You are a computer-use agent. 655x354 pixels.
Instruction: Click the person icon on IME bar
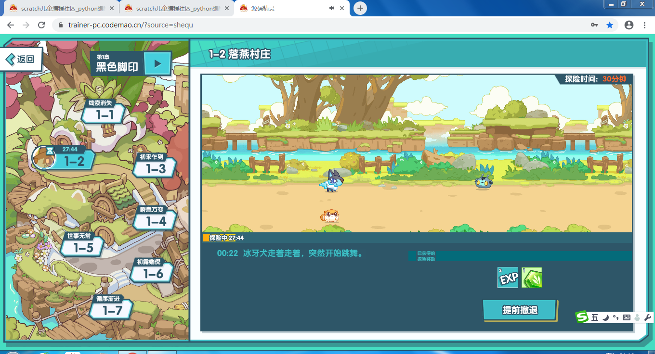(637, 317)
